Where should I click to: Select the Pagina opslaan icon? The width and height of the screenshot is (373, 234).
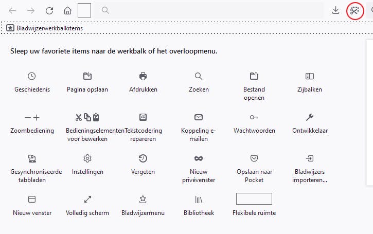87,76
